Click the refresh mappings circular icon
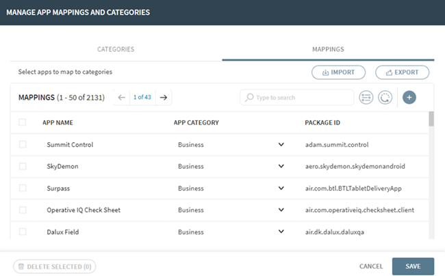 385,98
